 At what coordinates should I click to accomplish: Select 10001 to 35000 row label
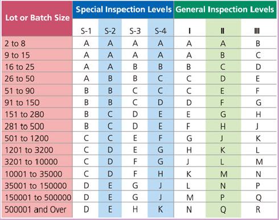34,174
